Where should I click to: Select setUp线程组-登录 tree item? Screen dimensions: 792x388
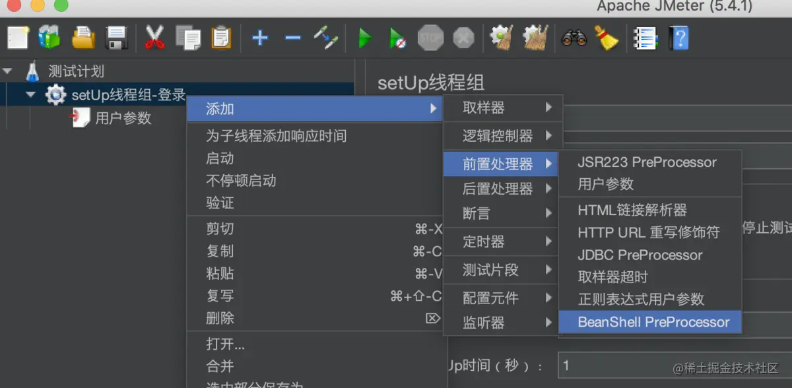pos(129,94)
